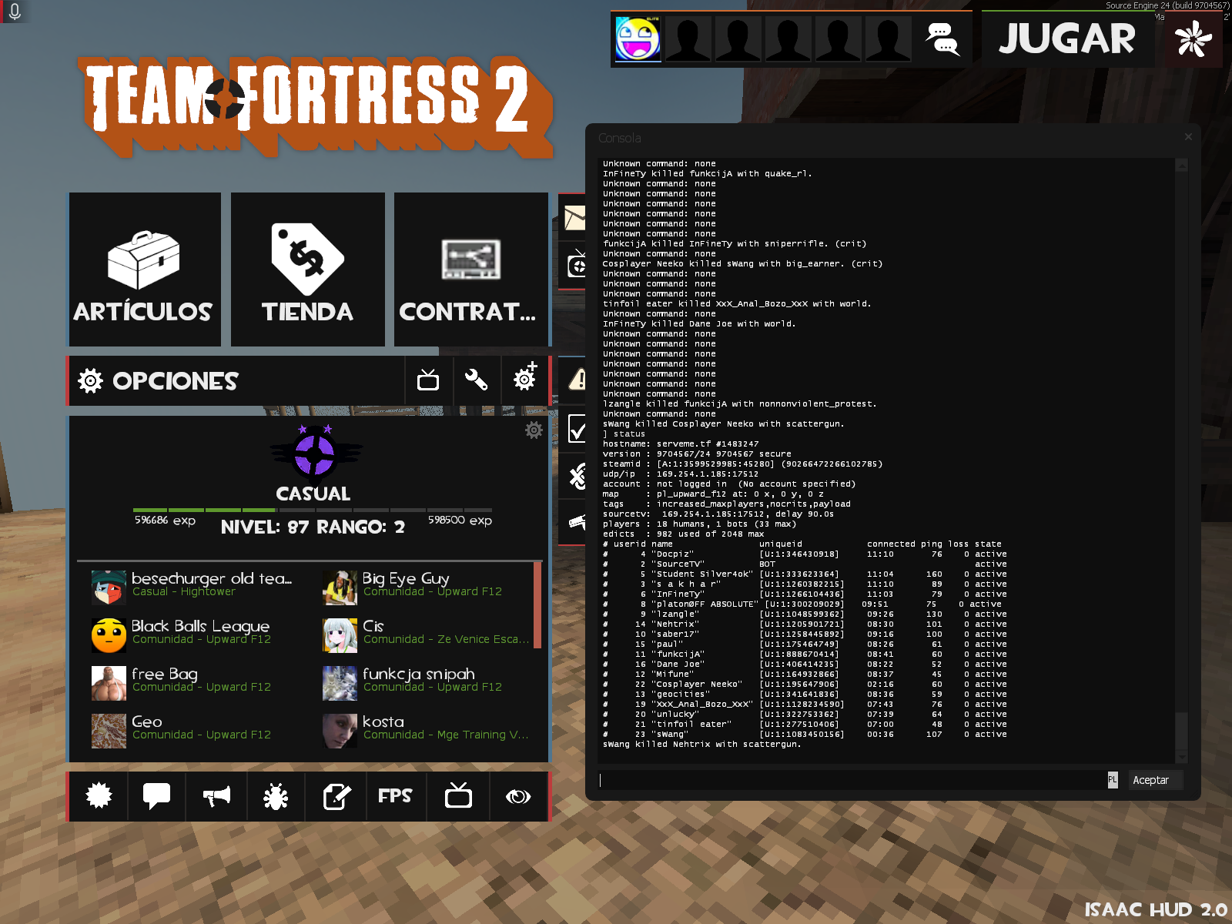1232x924 pixels.
Task: Click the wrench icon in options bar
Action: [x=476, y=380]
